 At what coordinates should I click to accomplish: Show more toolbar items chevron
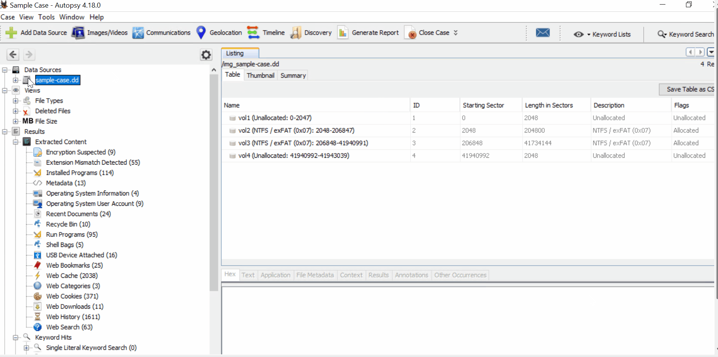tap(455, 33)
